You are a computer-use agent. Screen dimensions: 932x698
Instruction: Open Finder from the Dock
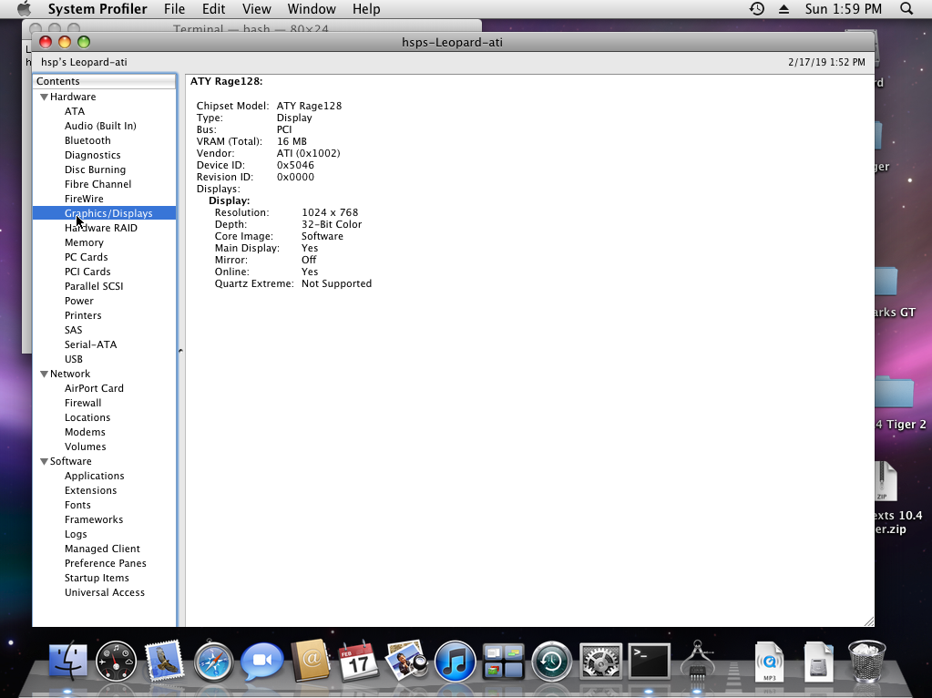coord(67,661)
